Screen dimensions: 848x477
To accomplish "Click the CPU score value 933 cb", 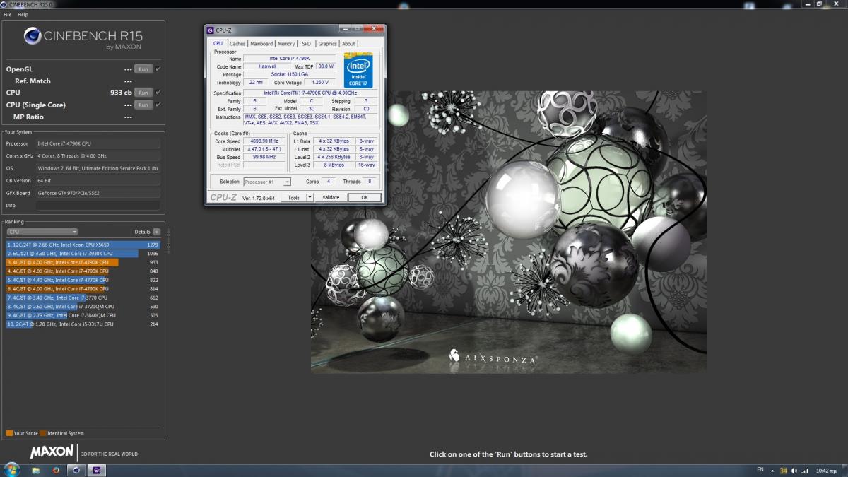I will pyautogui.click(x=121, y=93).
